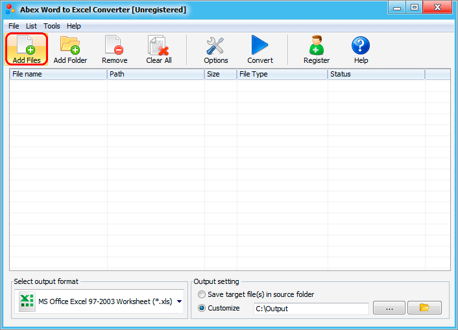Open the File menu

point(14,26)
